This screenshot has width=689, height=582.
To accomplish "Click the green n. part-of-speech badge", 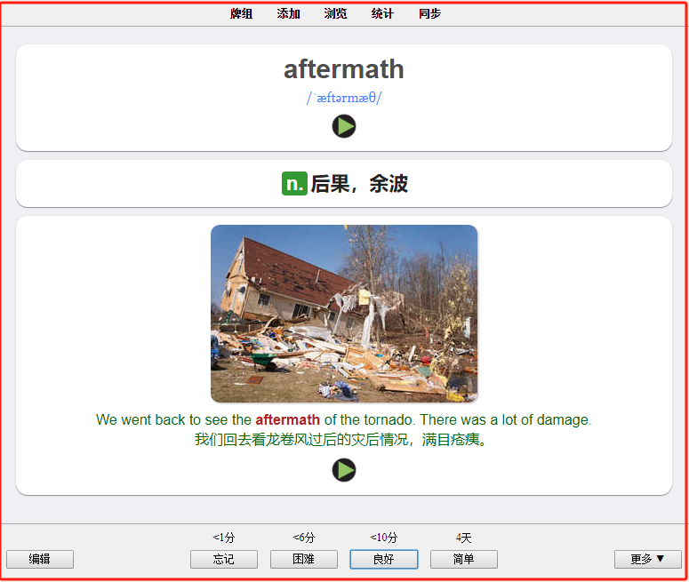I will (294, 184).
